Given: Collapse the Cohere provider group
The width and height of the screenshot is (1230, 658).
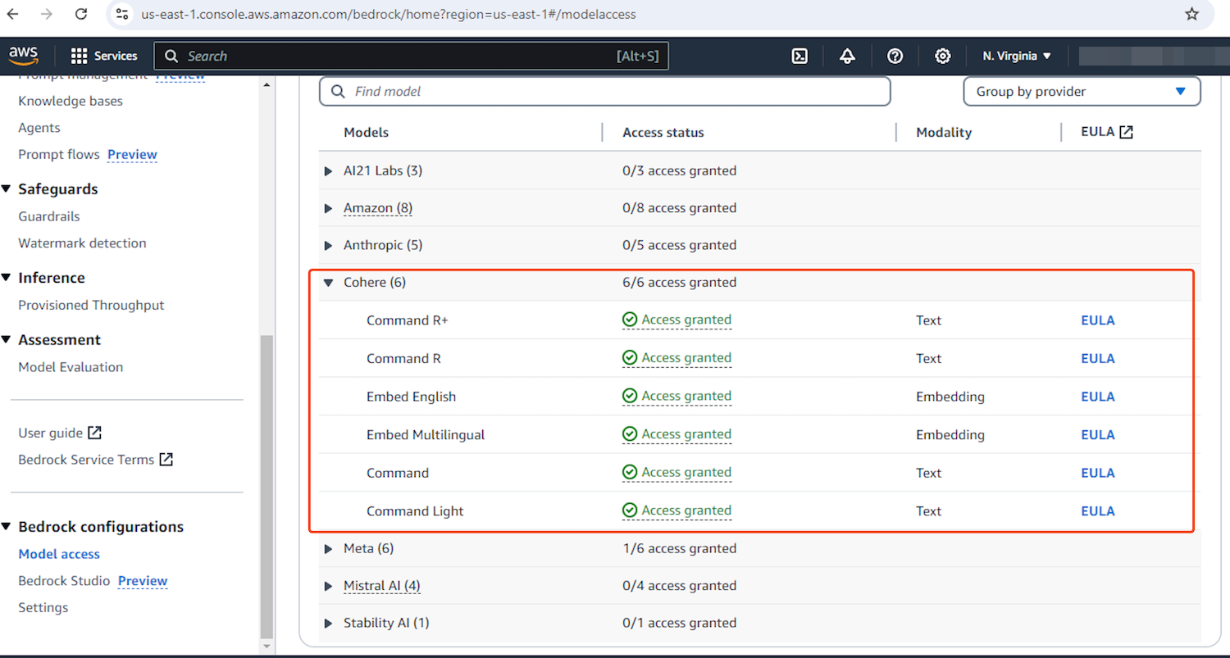Looking at the screenshot, I should (x=328, y=281).
